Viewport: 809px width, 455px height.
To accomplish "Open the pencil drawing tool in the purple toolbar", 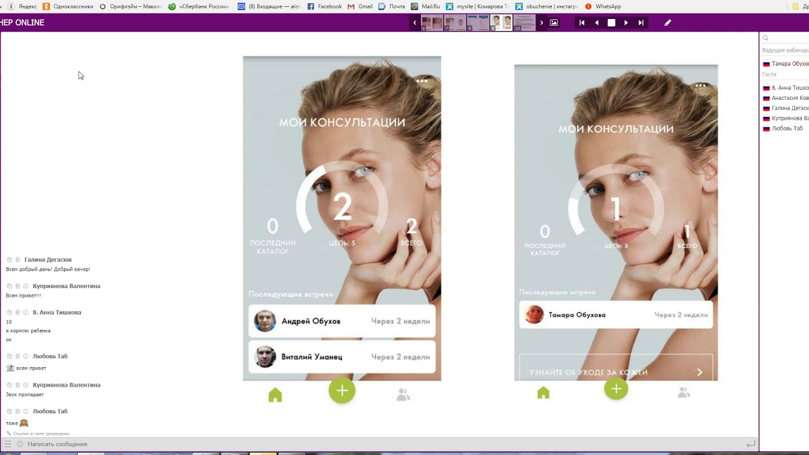I will point(668,23).
